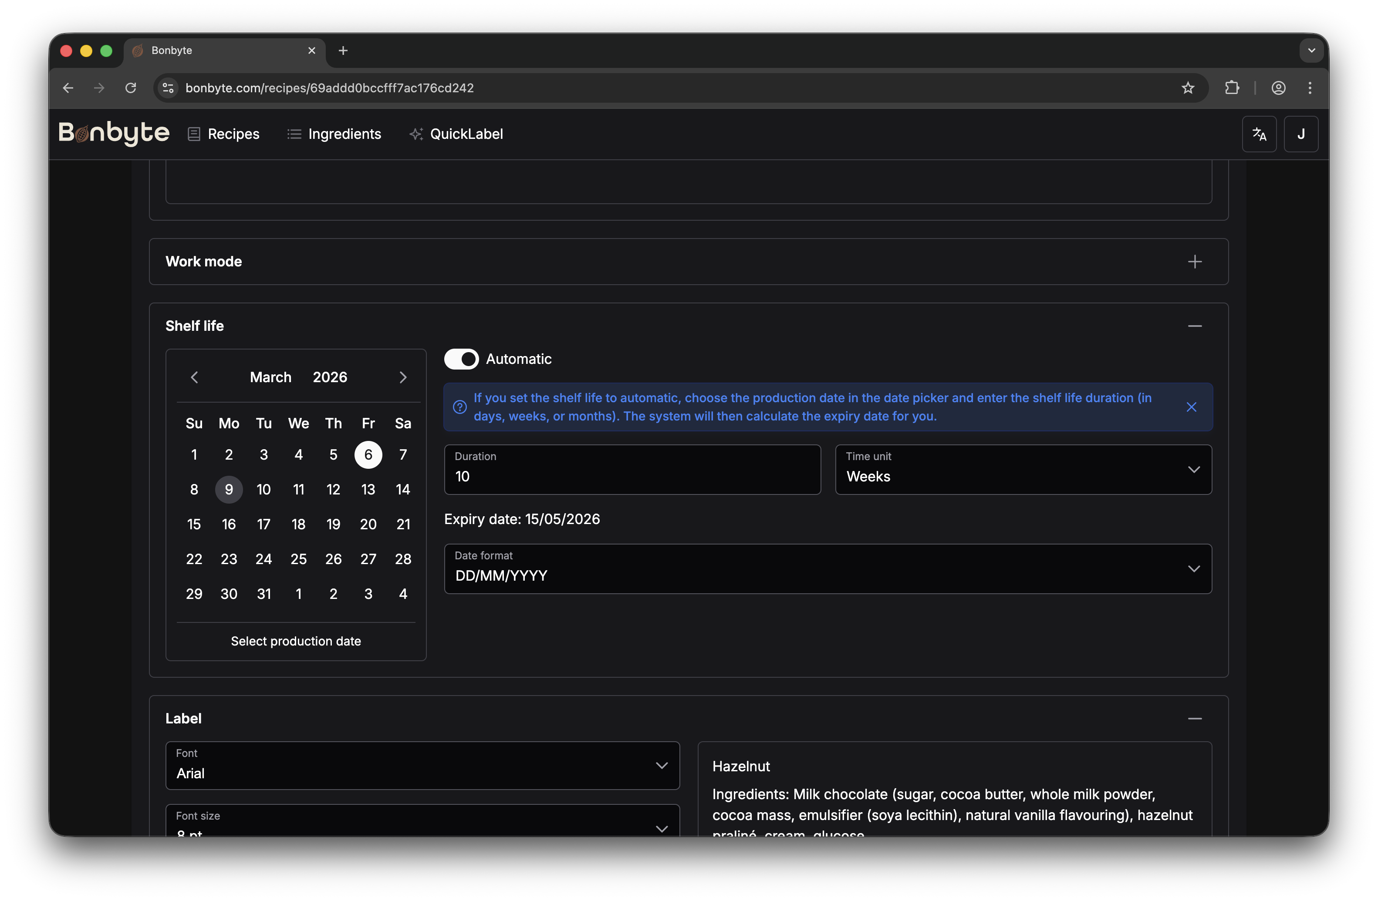Screen dimensions: 1378x901
Task: Click inside the Duration field
Action: click(x=632, y=476)
